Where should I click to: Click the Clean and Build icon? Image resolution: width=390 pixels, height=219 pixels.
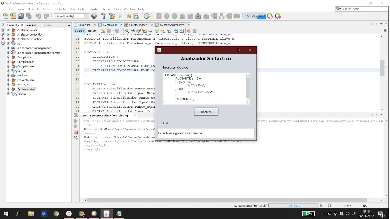[112, 16]
